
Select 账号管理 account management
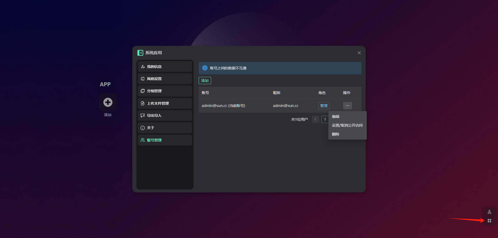pos(165,140)
